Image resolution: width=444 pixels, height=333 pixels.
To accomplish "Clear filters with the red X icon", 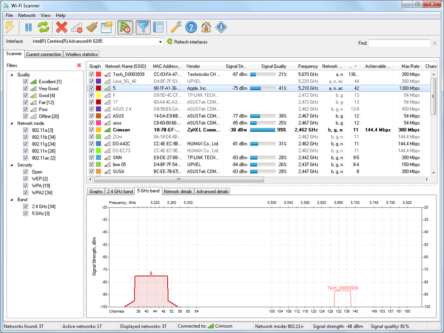I will click(x=79, y=66).
